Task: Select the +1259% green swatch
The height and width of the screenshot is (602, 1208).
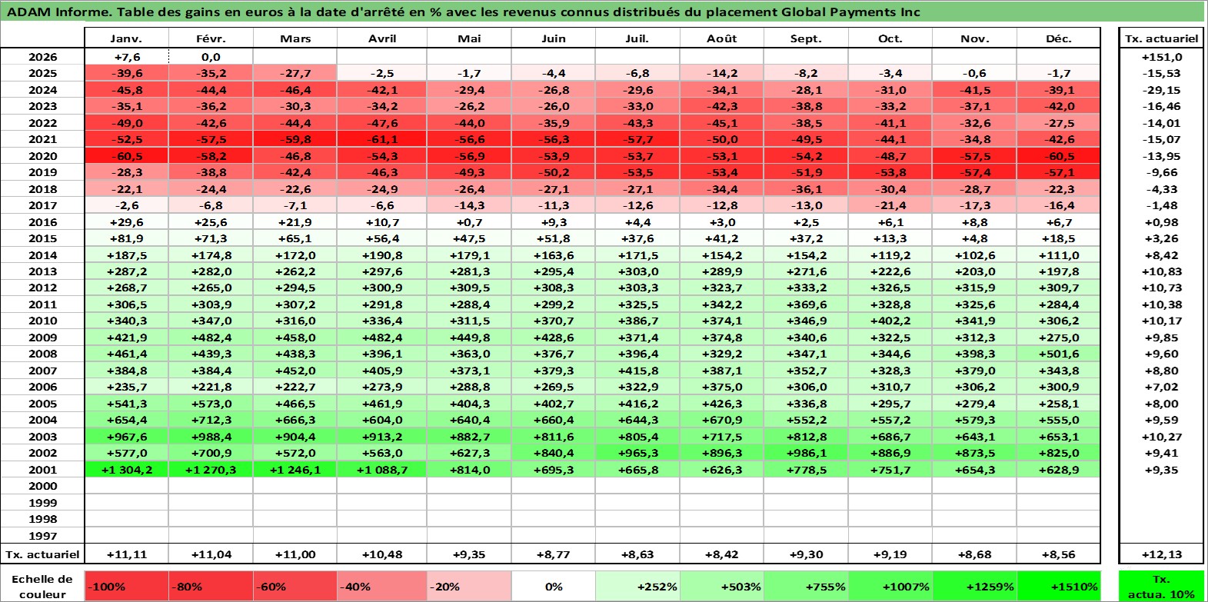Action: [974, 586]
